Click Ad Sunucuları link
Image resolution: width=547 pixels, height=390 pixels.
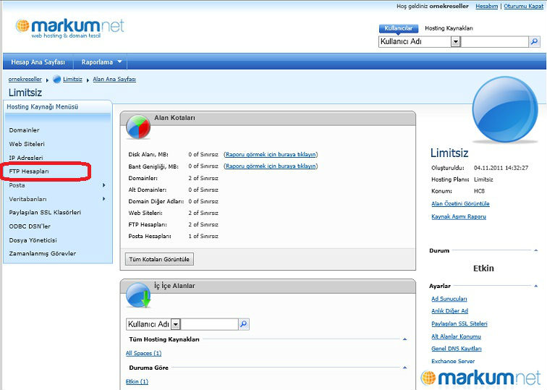[x=449, y=299]
